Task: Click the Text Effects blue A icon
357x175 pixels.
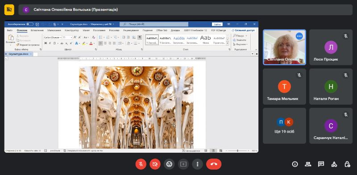Action: 76,43
